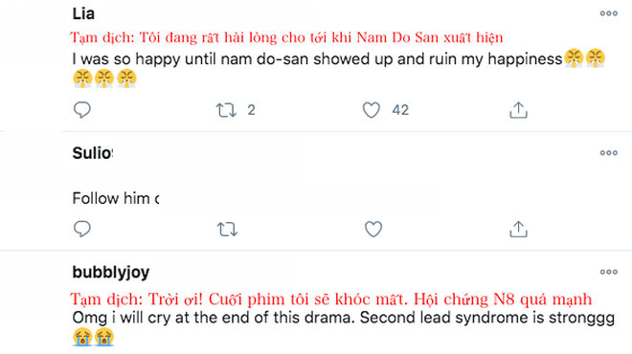The height and width of the screenshot is (354, 632).
Task: Retweet the 'Follow him' tweet
Action: (227, 230)
